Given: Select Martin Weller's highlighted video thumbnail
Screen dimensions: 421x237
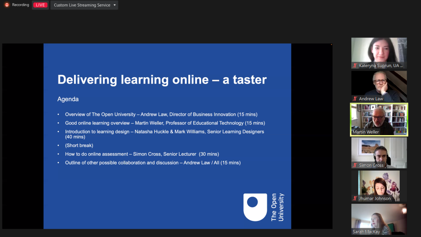Looking at the screenshot, I should 379,120.
